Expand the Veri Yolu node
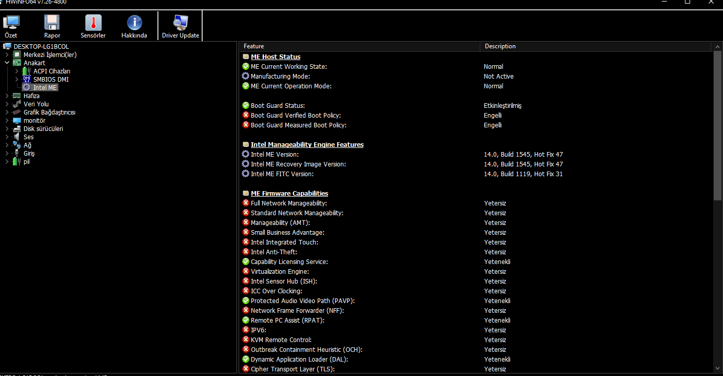The width and height of the screenshot is (723, 376). click(7, 104)
